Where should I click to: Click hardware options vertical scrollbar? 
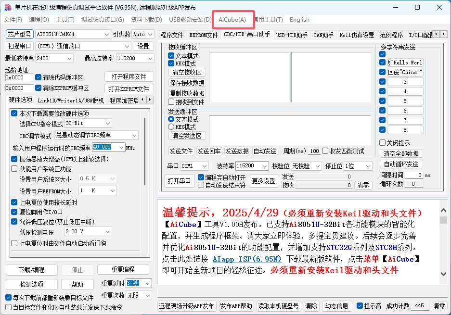[x=145, y=151]
